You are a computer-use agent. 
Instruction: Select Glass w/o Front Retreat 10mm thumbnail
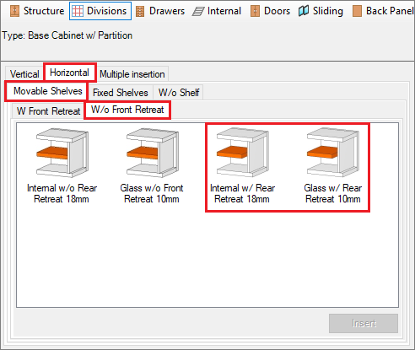pyautogui.click(x=152, y=166)
